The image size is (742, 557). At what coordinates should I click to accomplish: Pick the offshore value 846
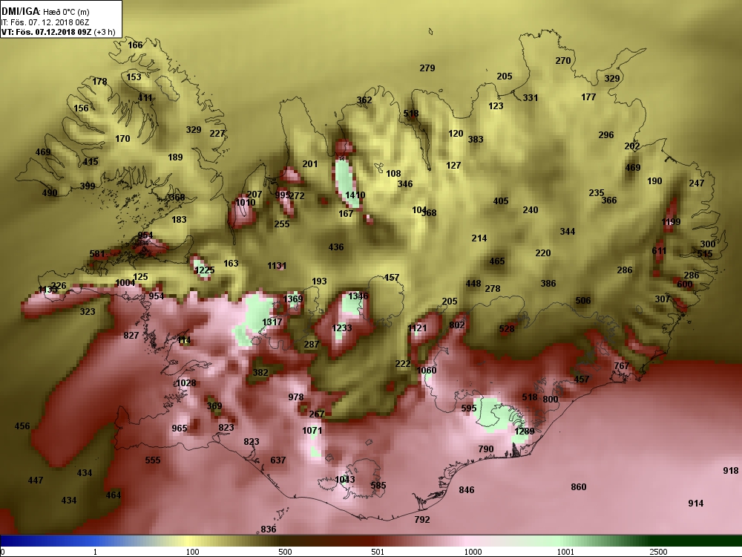click(x=466, y=490)
